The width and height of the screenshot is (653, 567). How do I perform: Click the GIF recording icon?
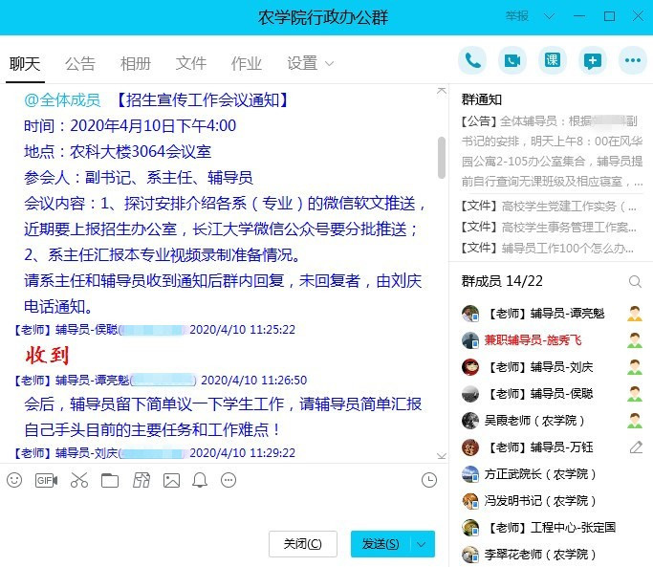pos(46,480)
